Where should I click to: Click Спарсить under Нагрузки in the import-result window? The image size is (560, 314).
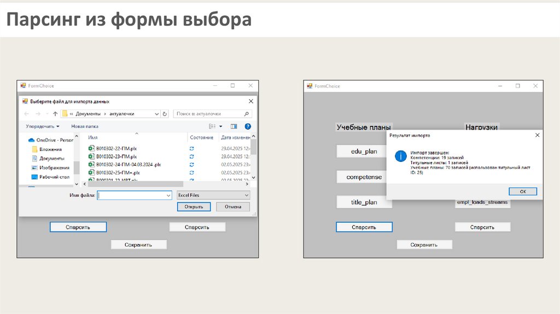(x=482, y=227)
